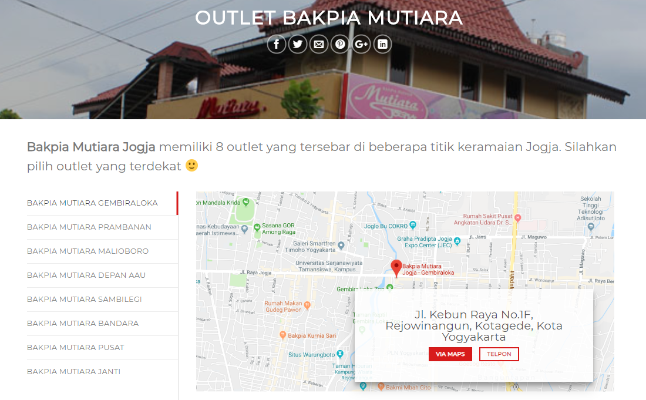Show the Bakpia Mutiara Sambilegi outlet

coord(102,300)
